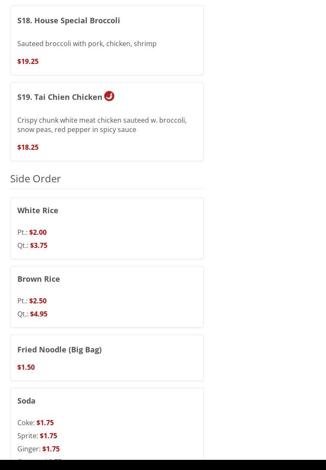Click the Tai Chien Chicken description text
326x470 pixels.
click(x=102, y=125)
